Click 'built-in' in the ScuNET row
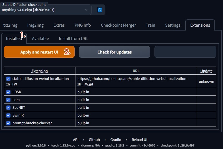223x149 pixels. click(83, 107)
